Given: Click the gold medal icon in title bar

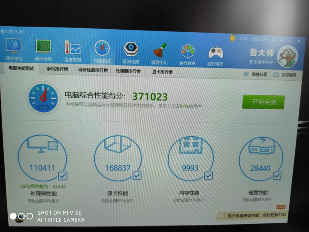Looking at the screenshot, I should click(233, 38).
